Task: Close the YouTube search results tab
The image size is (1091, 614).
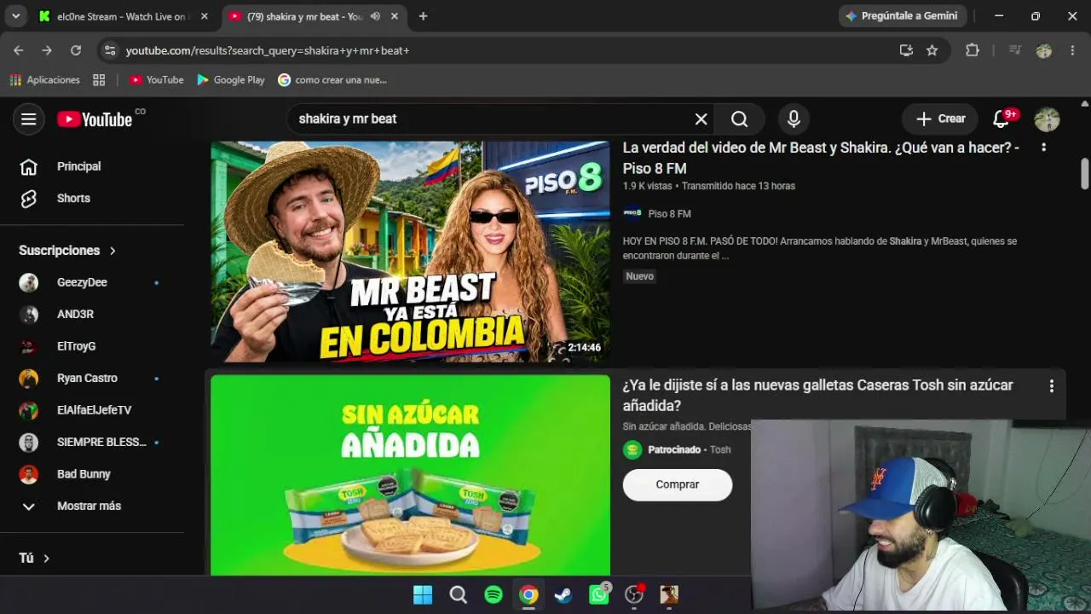Action: 394,16
